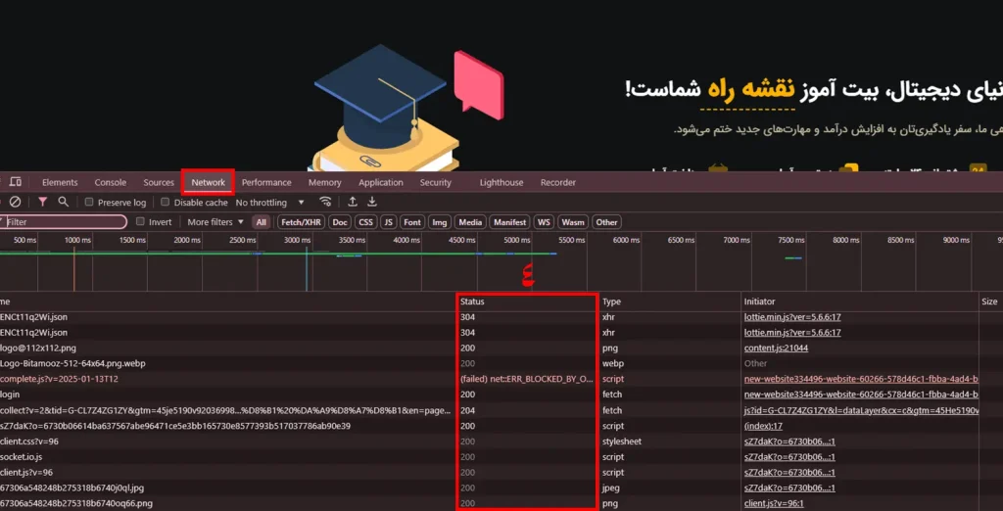This screenshot has height=511, width=1003.
Task: Click the Filter text input field
Action: pyautogui.click(x=65, y=222)
